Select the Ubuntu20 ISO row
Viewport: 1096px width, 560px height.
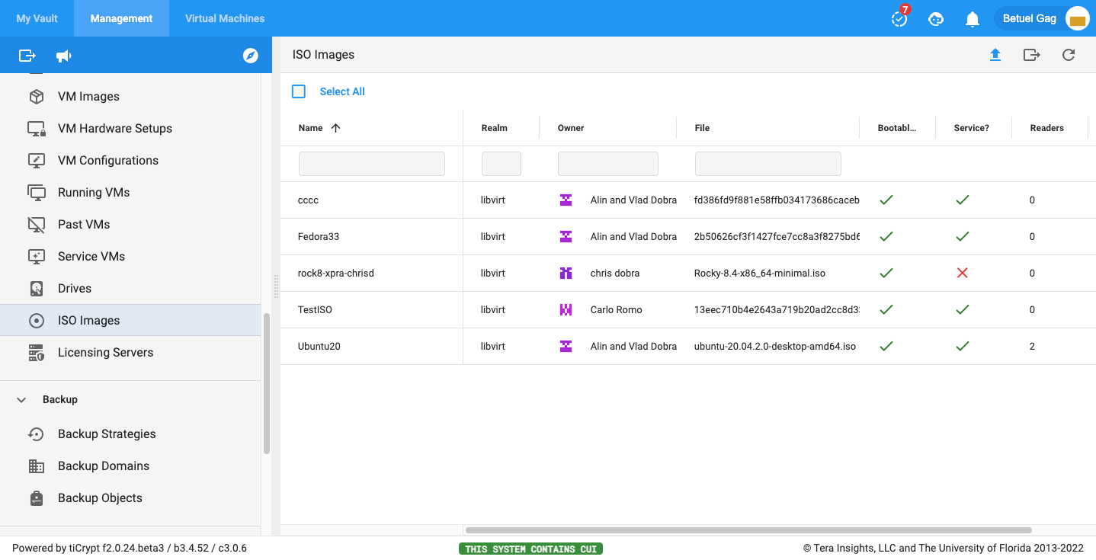coord(319,346)
